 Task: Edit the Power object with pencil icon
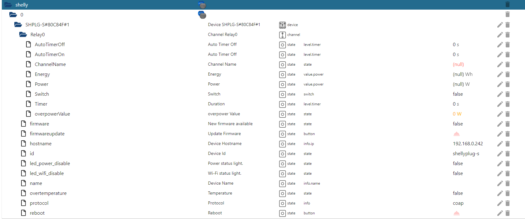point(500,84)
